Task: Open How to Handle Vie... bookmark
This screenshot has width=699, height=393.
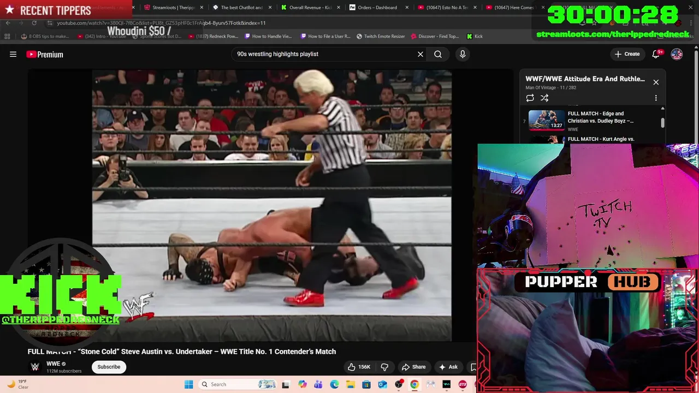Action: pyautogui.click(x=268, y=37)
